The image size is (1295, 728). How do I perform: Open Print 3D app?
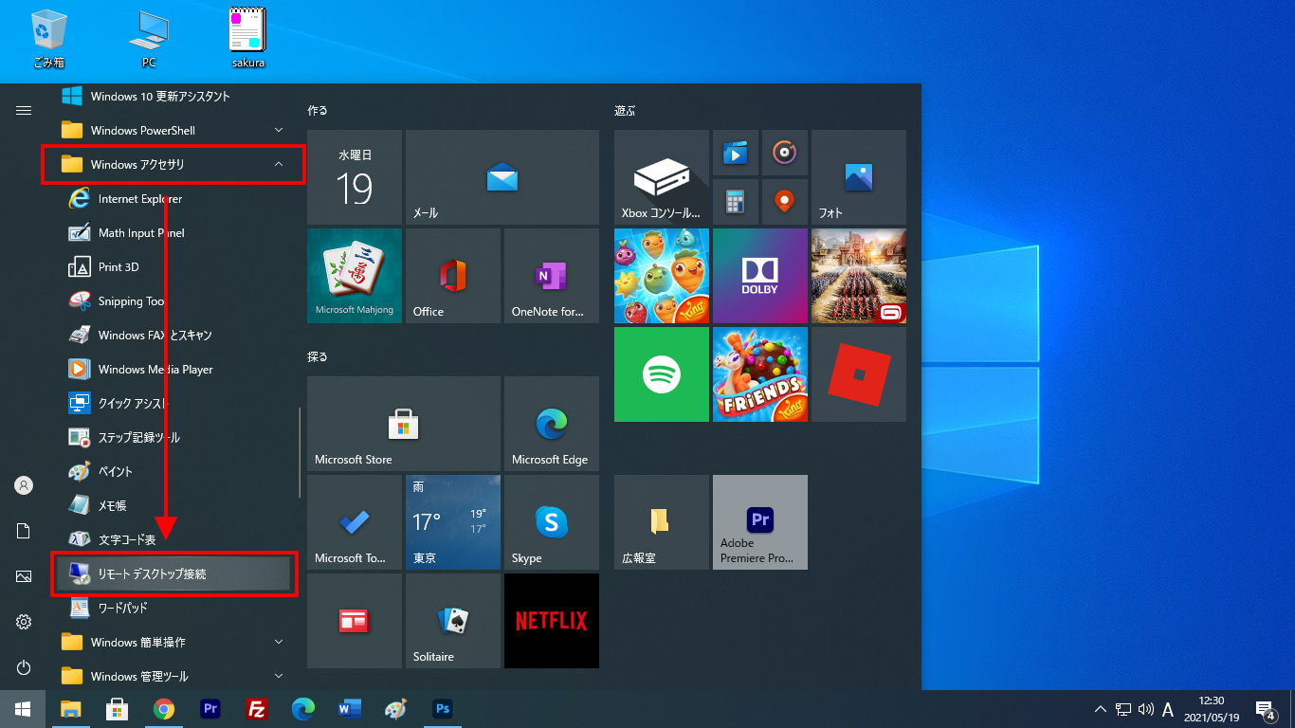point(175,267)
